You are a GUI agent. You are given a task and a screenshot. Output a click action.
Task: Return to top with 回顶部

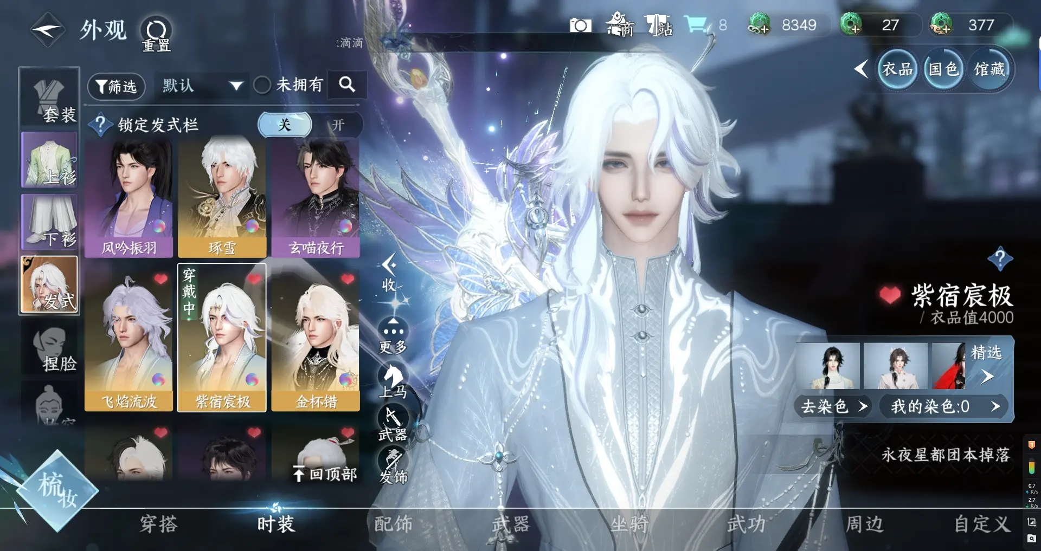[325, 474]
